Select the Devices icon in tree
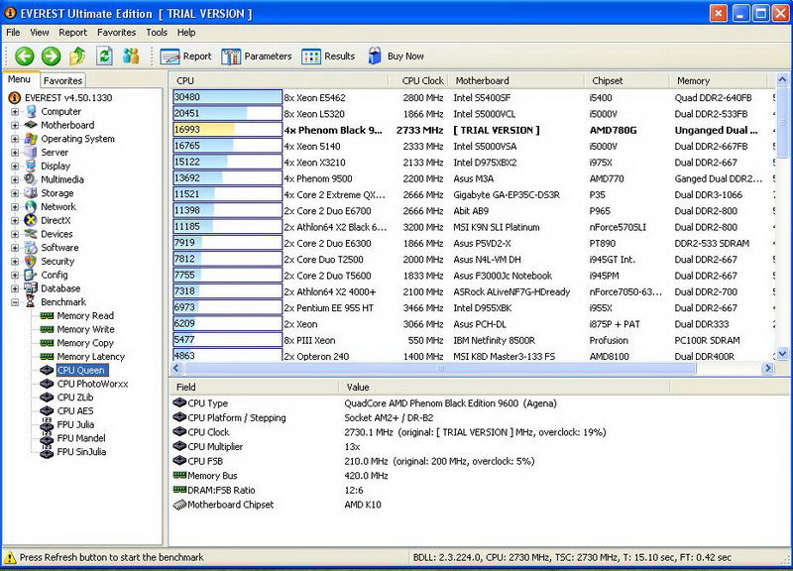This screenshot has width=793, height=571. coord(31,234)
